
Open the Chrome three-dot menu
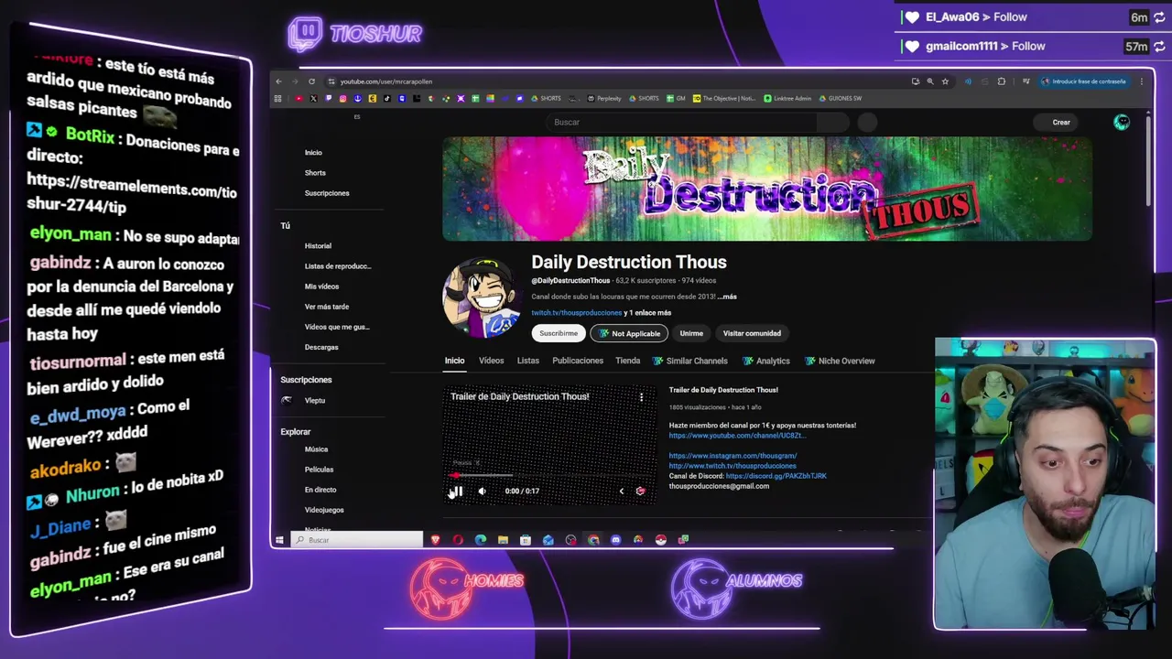[x=1141, y=81]
